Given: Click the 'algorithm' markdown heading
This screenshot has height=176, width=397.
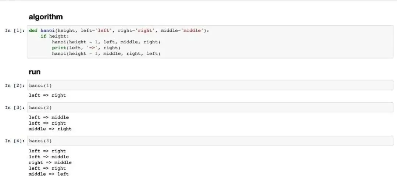Looking at the screenshot, I should (46, 17).
